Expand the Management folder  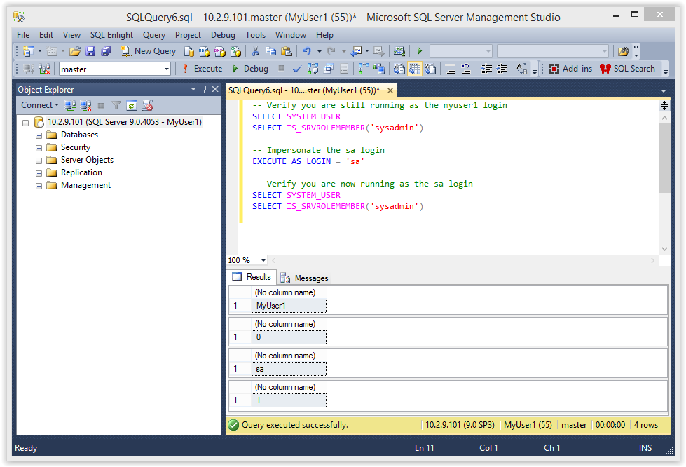tap(39, 186)
